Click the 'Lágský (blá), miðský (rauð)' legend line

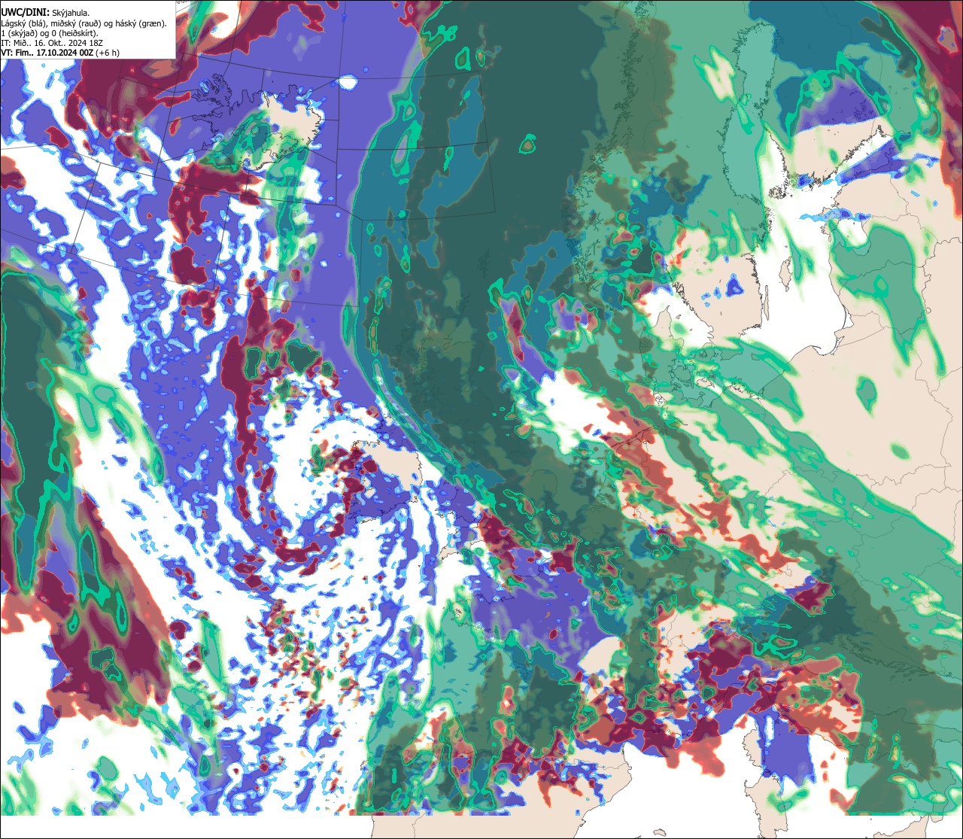[84, 23]
